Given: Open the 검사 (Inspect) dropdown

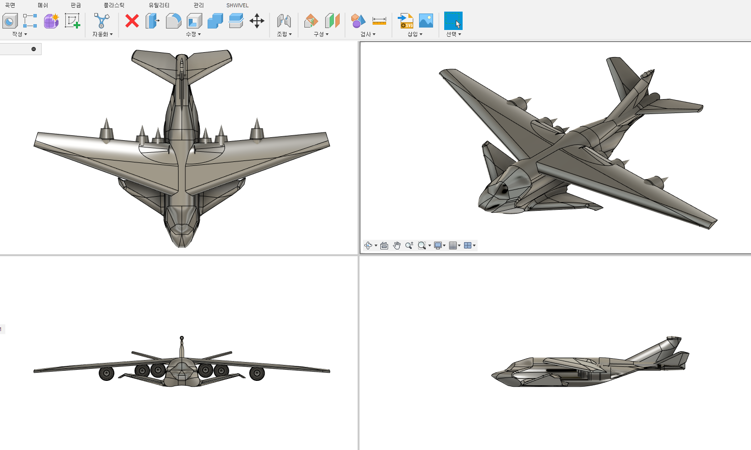Looking at the screenshot, I should 368,34.
